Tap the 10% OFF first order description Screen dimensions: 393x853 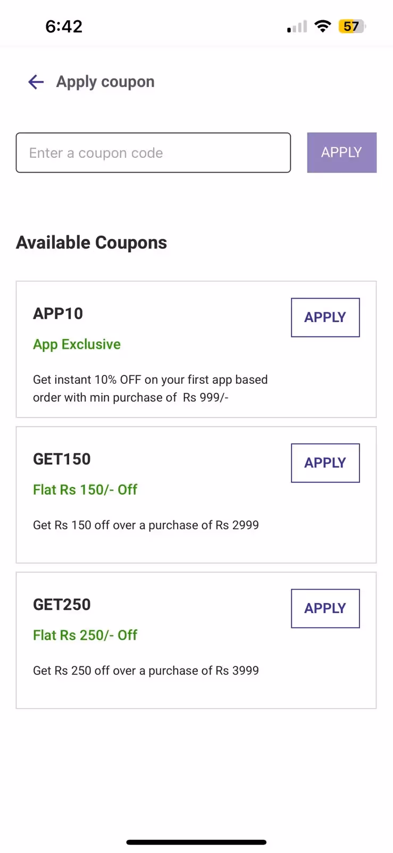click(150, 389)
